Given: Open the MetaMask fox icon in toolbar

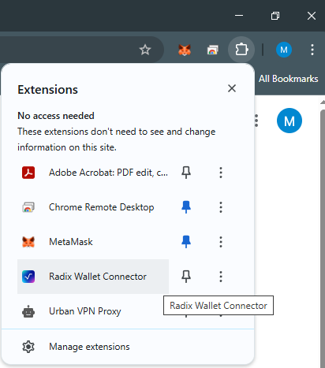Looking at the screenshot, I should pyautogui.click(x=185, y=50).
